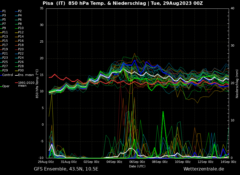Toggle the Control run legend item
Viewport: 240px width, 175px height.
tap(8, 75)
